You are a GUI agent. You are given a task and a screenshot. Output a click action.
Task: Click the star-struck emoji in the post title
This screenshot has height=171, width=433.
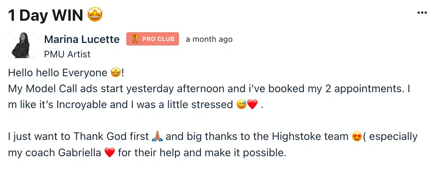pos(95,15)
